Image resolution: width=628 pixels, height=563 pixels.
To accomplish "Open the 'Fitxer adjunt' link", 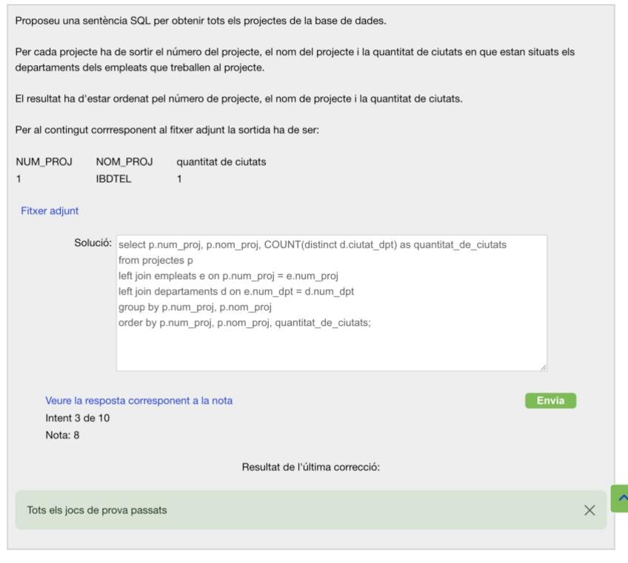I will (x=50, y=210).
